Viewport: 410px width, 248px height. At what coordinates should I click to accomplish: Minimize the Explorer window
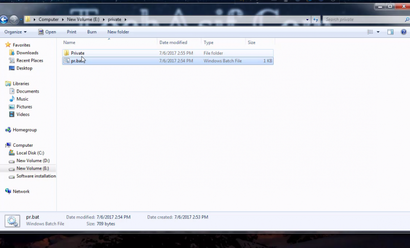(380, 6)
